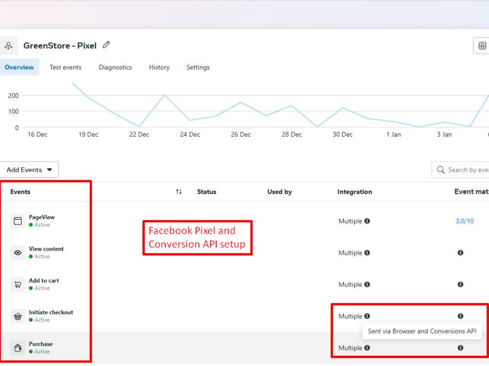This screenshot has width=489, height=366.
Task: Open the History tab
Action: coord(159,67)
